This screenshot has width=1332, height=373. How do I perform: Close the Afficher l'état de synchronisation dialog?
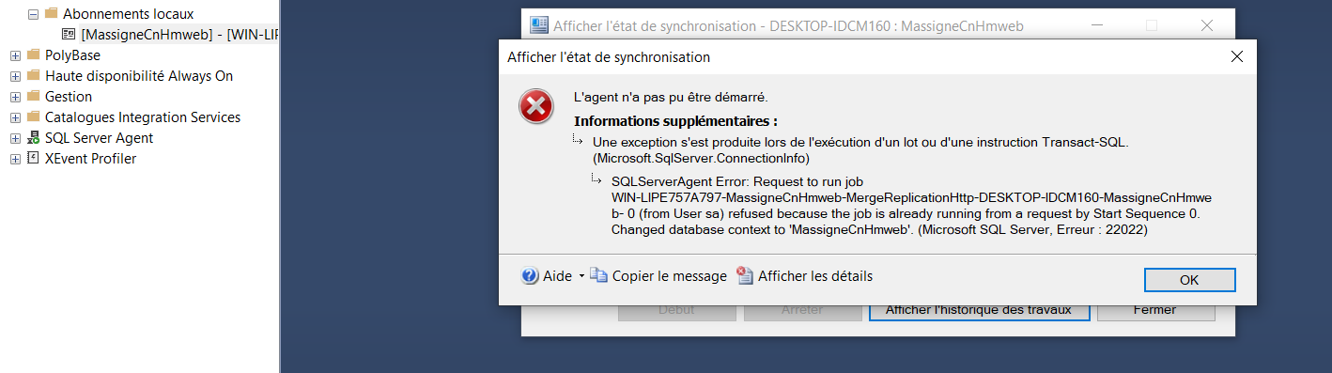pos(1237,57)
